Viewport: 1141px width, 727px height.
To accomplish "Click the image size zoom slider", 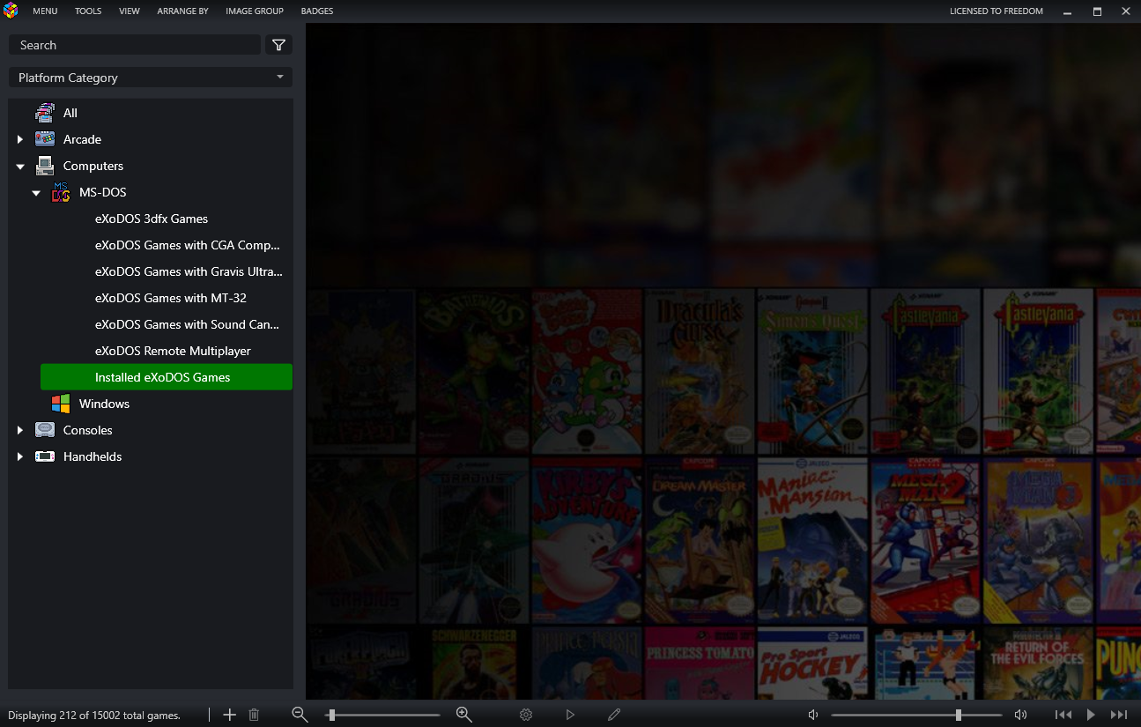I will click(382, 715).
